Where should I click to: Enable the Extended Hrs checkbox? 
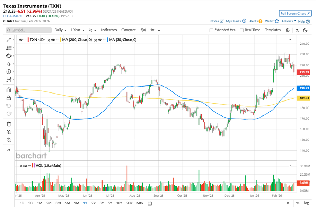pyautogui.click(x=211, y=30)
